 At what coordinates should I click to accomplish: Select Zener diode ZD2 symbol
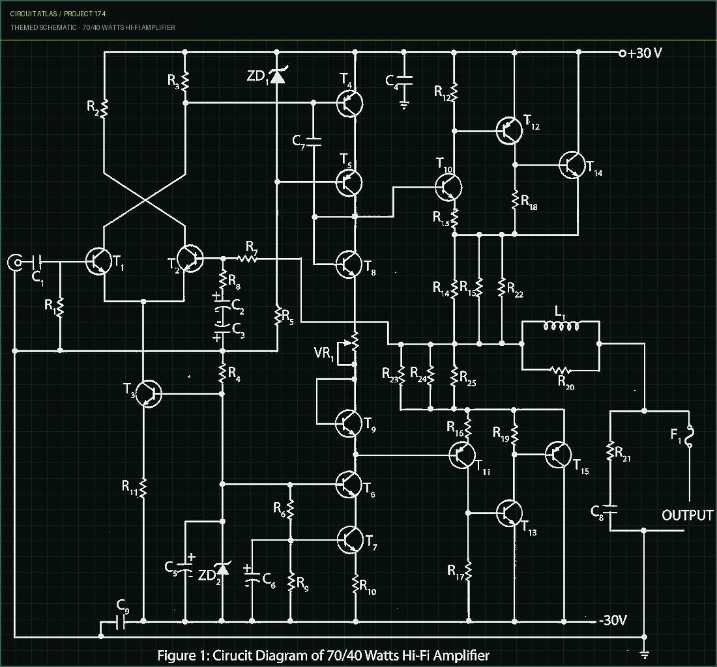coord(222,568)
